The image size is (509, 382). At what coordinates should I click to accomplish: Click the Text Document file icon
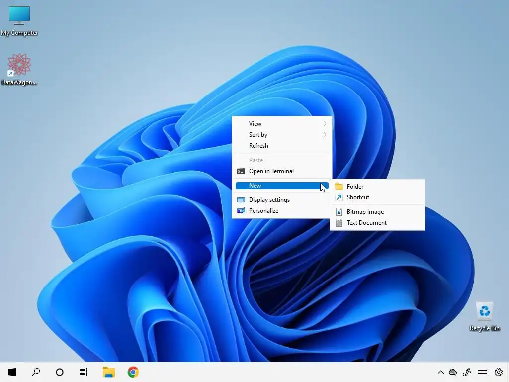(339, 223)
